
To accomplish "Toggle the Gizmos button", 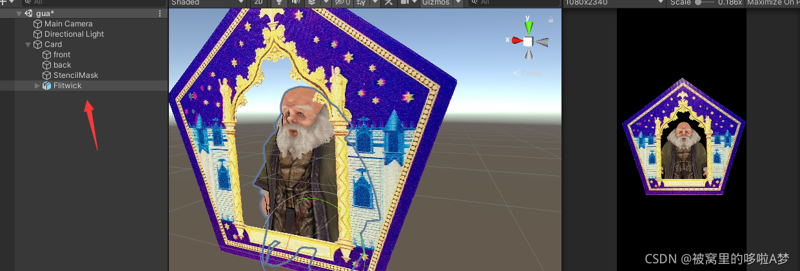I will 436,3.
